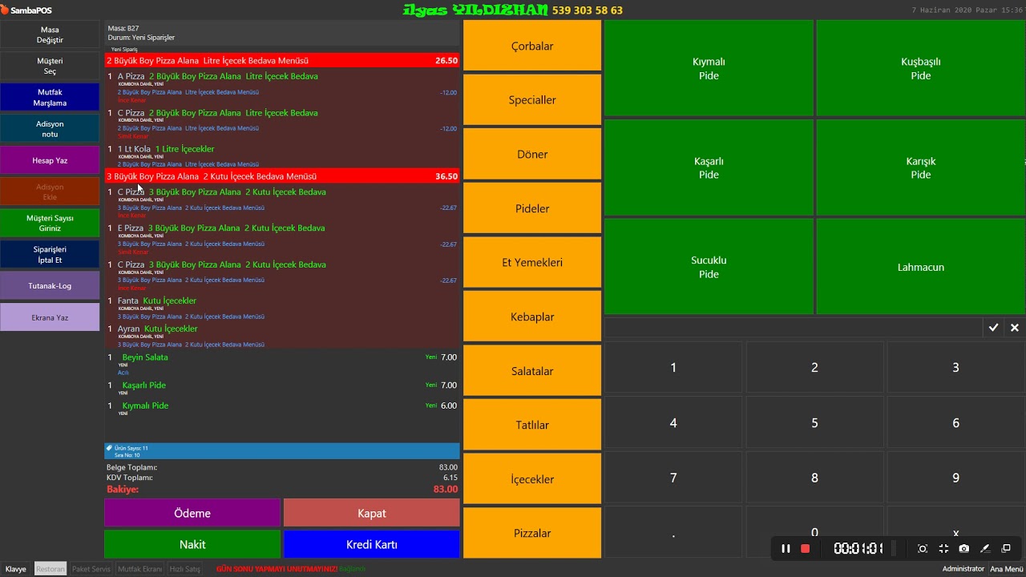The width and height of the screenshot is (1026, 577).
Task: Click Müşteri Sayısı Giriniz button
Action: coord(50,223)
